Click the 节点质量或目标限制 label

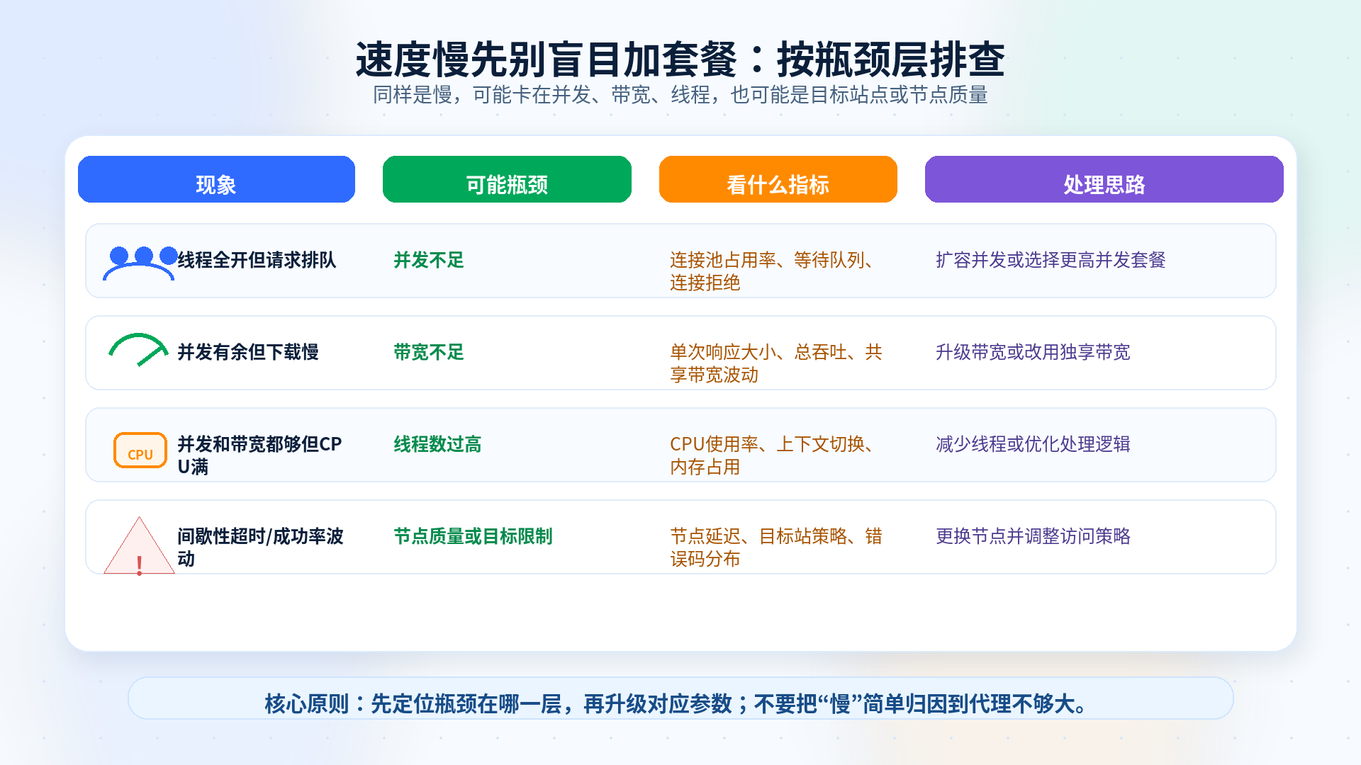474,536
